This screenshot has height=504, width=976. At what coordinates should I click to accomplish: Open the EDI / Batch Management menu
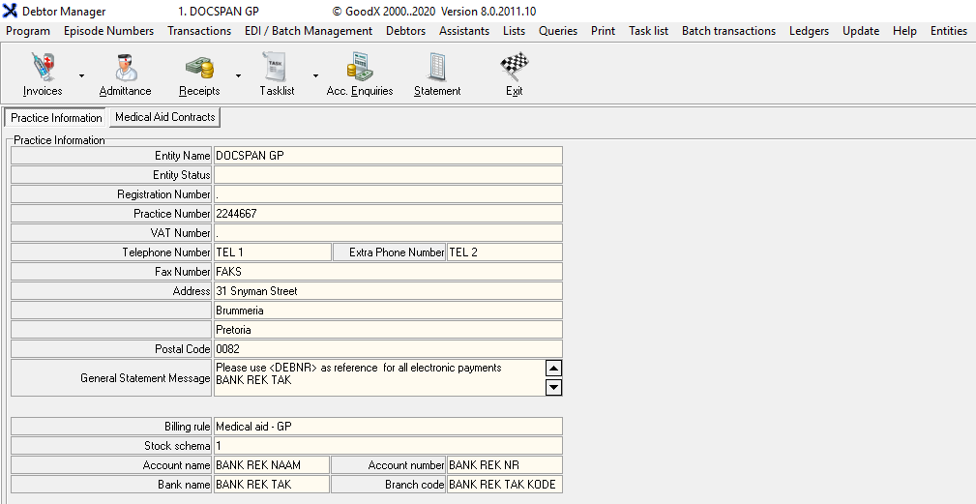[x=309, y=31]
